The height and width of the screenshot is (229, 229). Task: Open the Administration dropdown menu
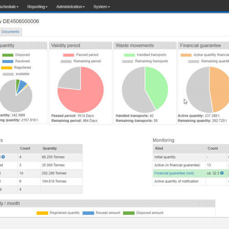click(x=71, y=7)
